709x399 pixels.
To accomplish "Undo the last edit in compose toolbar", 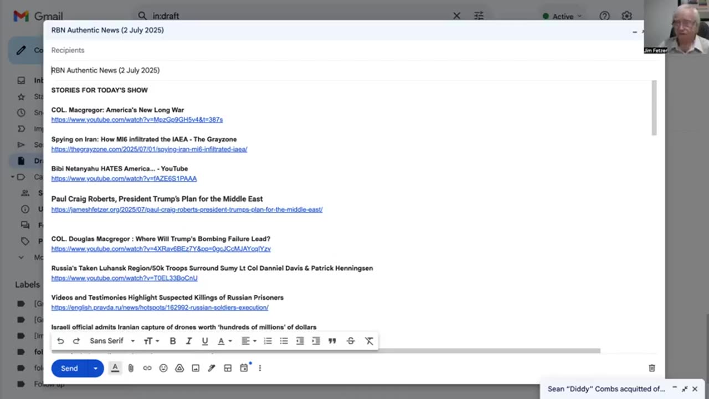I will (60, 341).
